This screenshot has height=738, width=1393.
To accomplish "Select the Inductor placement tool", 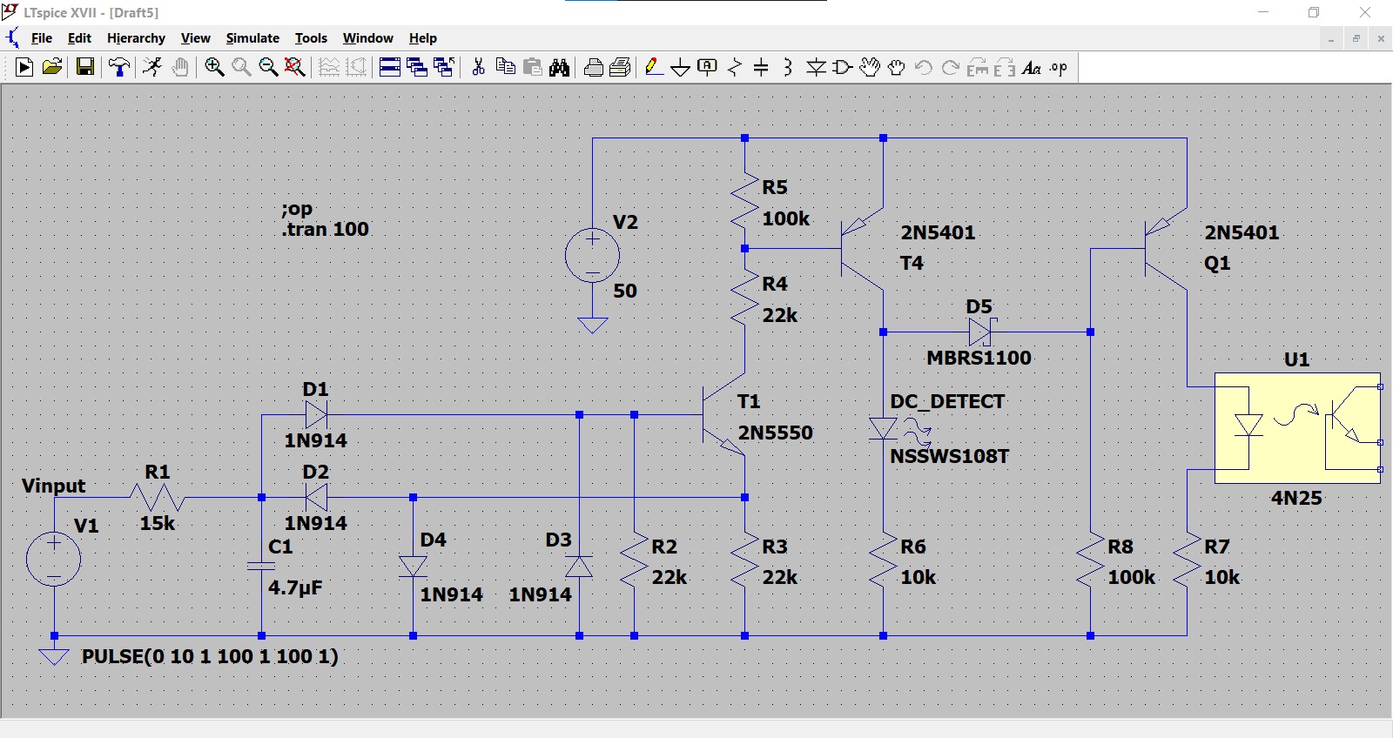I will point(788,67).
